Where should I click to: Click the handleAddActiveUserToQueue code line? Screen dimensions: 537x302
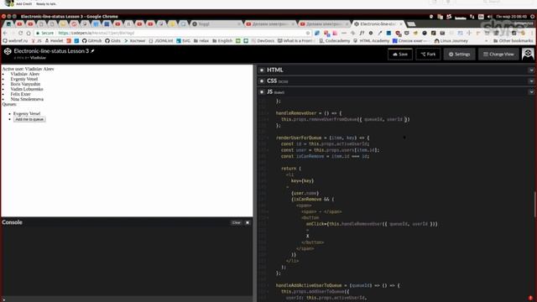pyautogui.click(x=337, y=285)
